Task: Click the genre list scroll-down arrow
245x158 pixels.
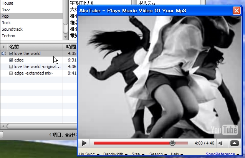Action: point(65,37)
